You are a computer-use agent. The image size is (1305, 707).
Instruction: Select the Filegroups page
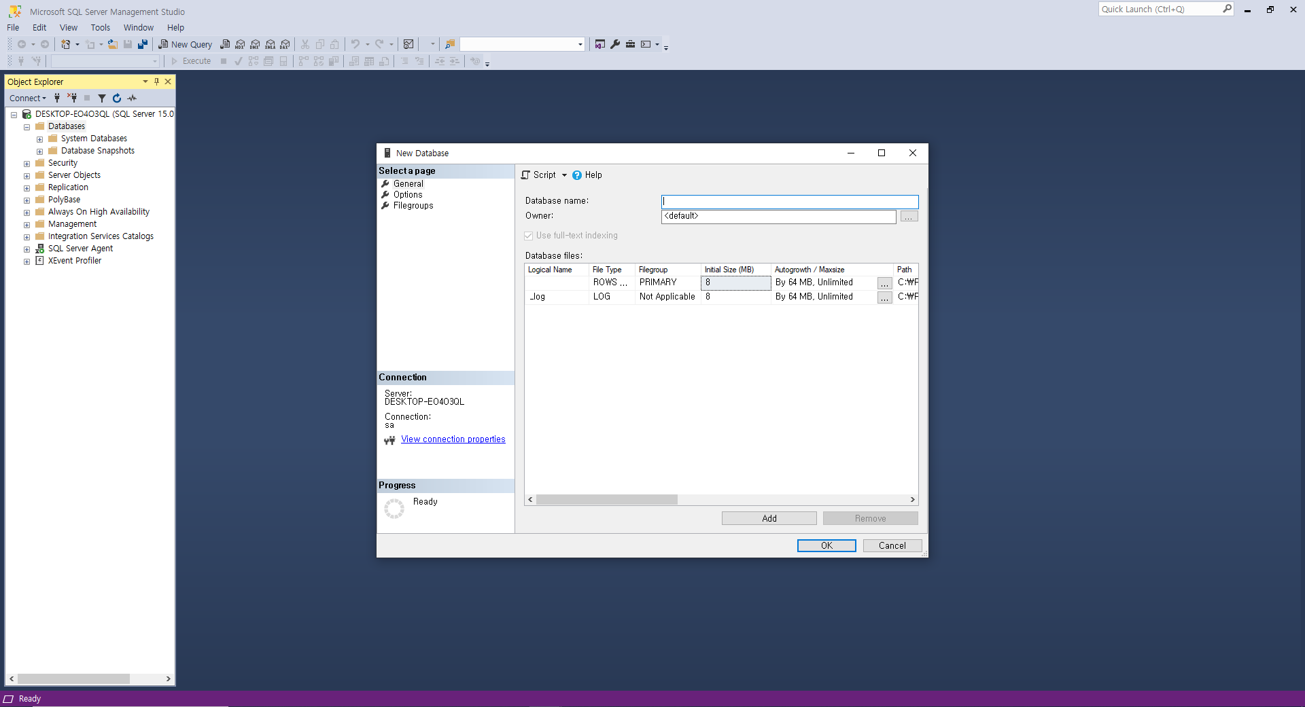tap(413, 206)
